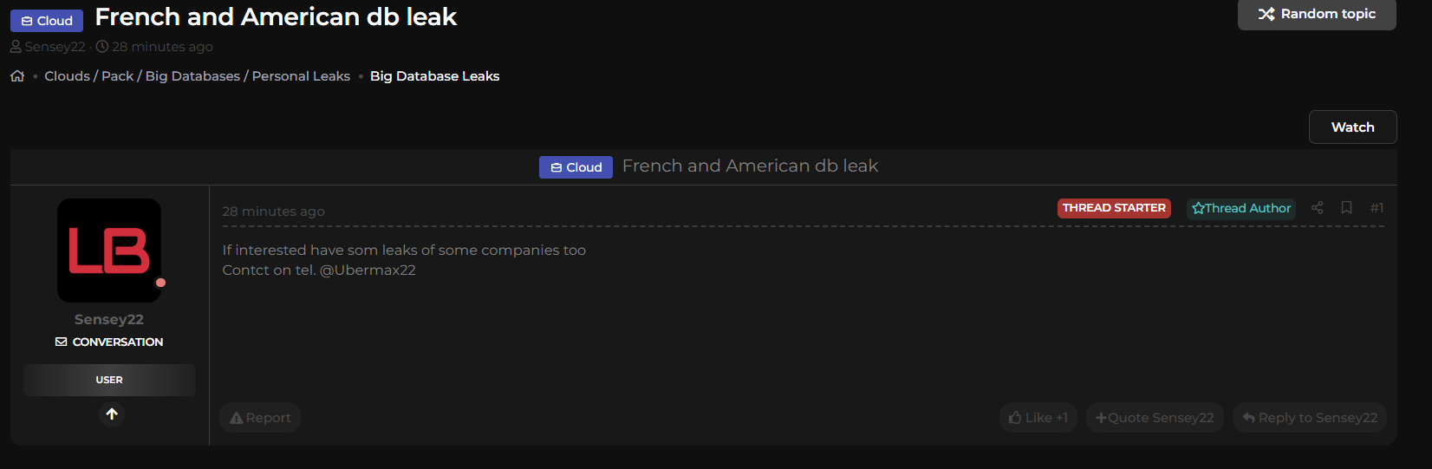Click the Random topic button
The height and width of the screenshot is (469, 1432).
tap(1316, 15)
